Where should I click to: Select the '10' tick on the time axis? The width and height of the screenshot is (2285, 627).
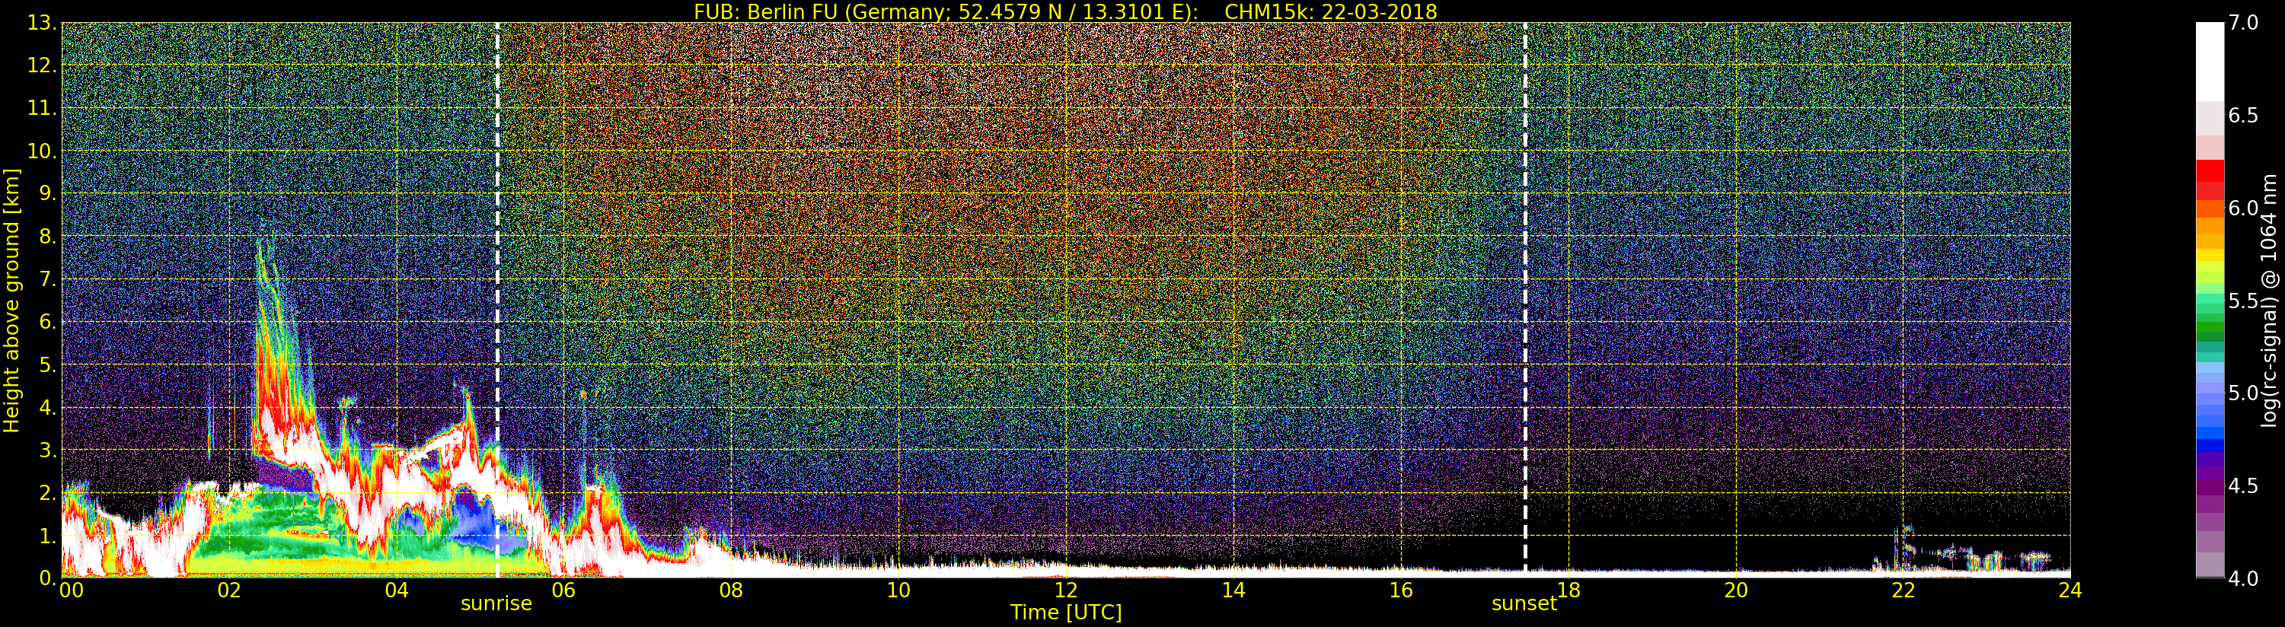point(898,590)
